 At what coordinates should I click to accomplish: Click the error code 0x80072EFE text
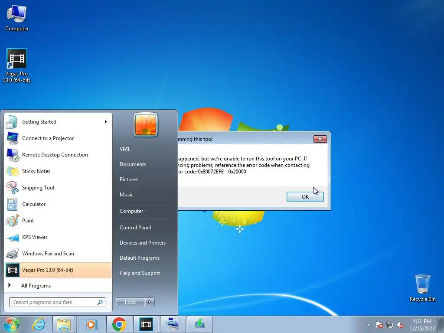point(211,172)
